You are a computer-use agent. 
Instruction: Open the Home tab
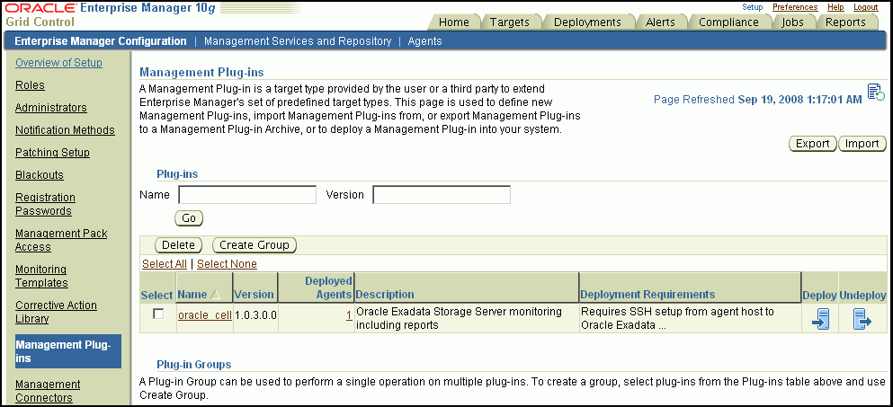(x=454, y=22)
